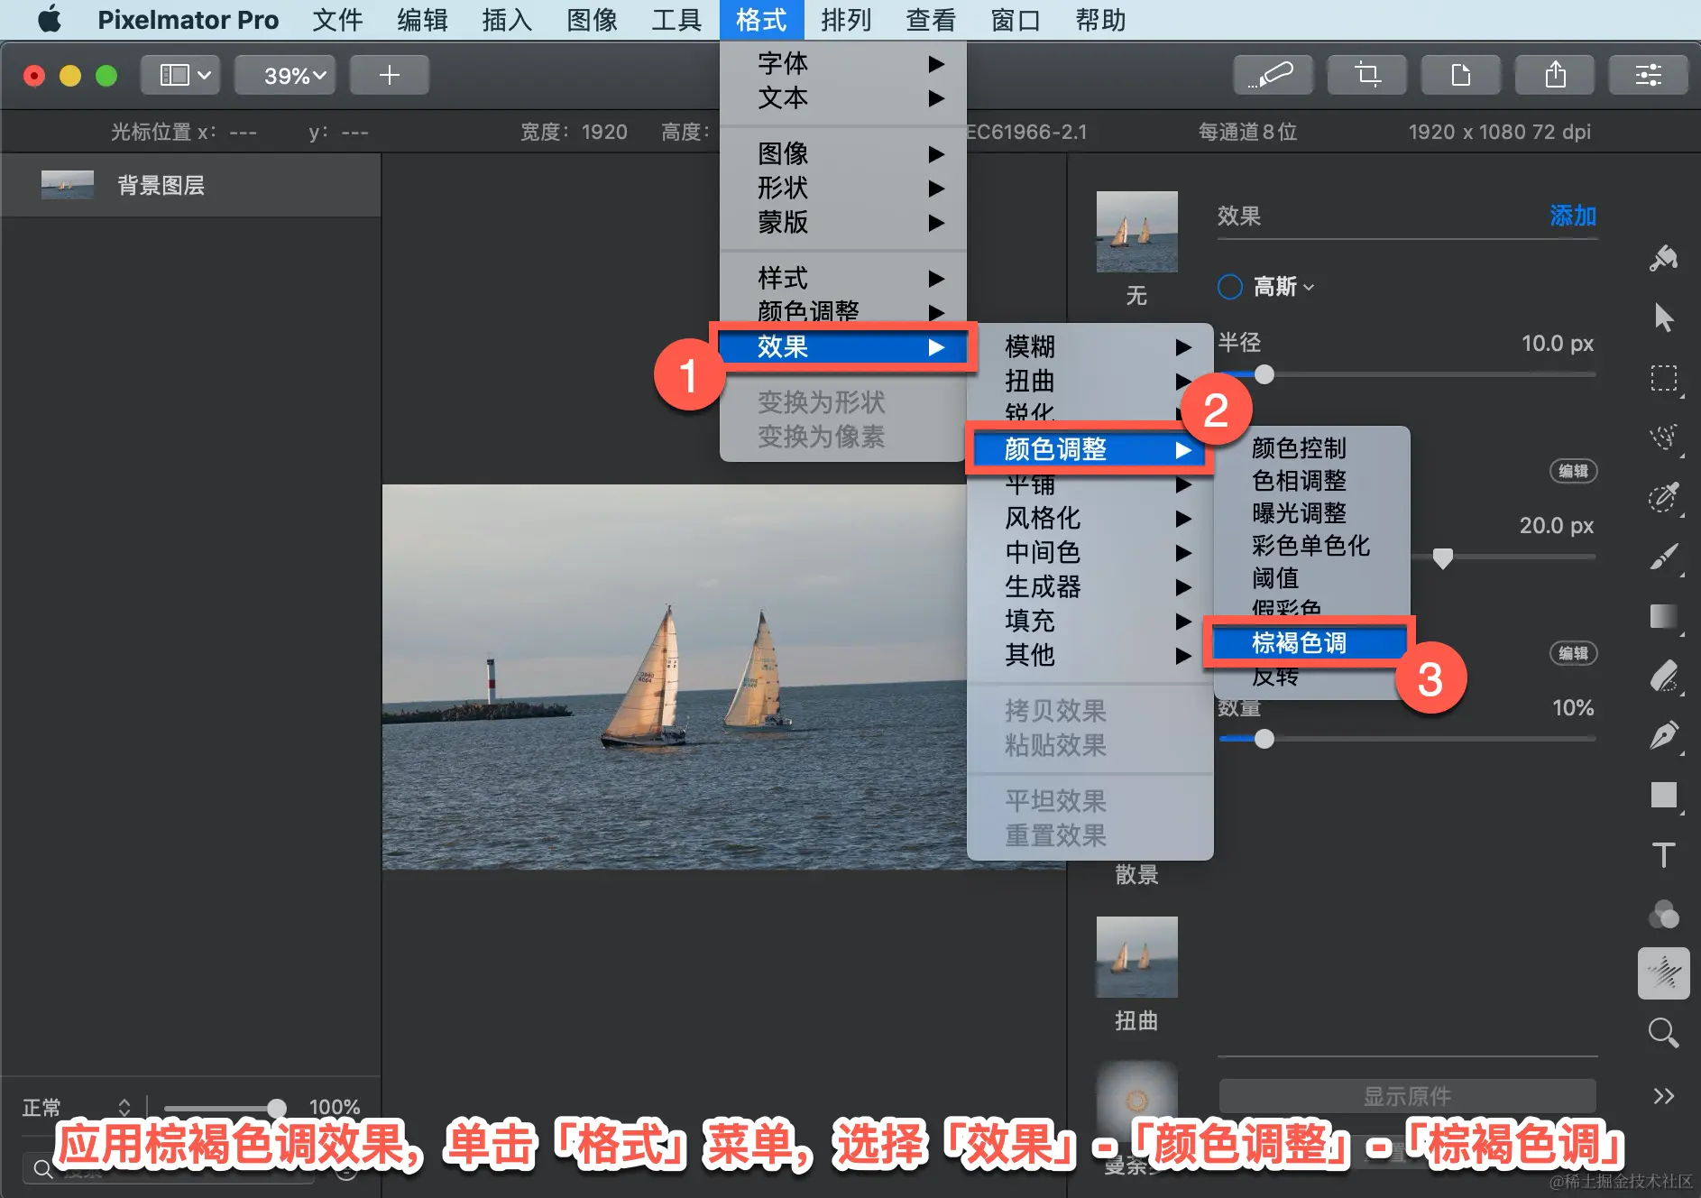Click the Share icon in the toolbar

(x=1555, y=75)
